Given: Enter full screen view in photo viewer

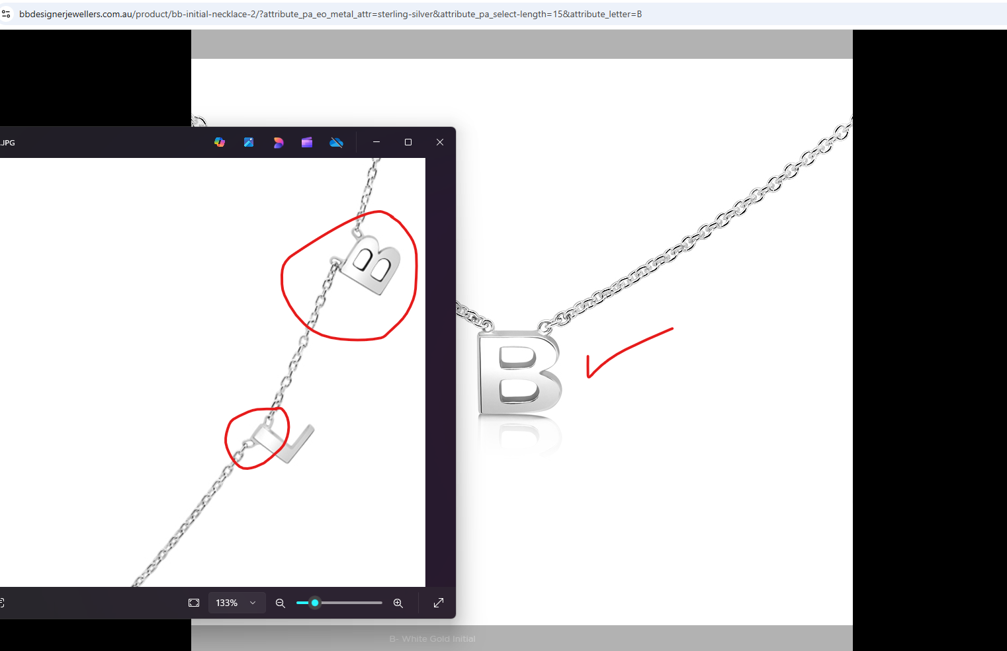Looking at the screenshot, I should (x=439, y=603).
